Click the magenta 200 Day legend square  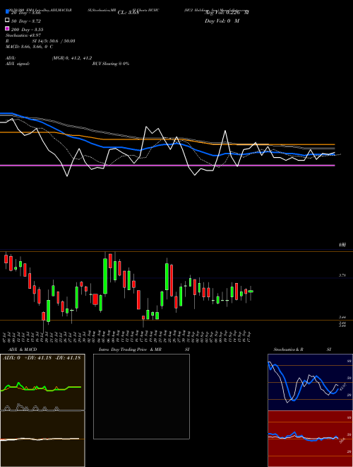click(x=7, y=28)
